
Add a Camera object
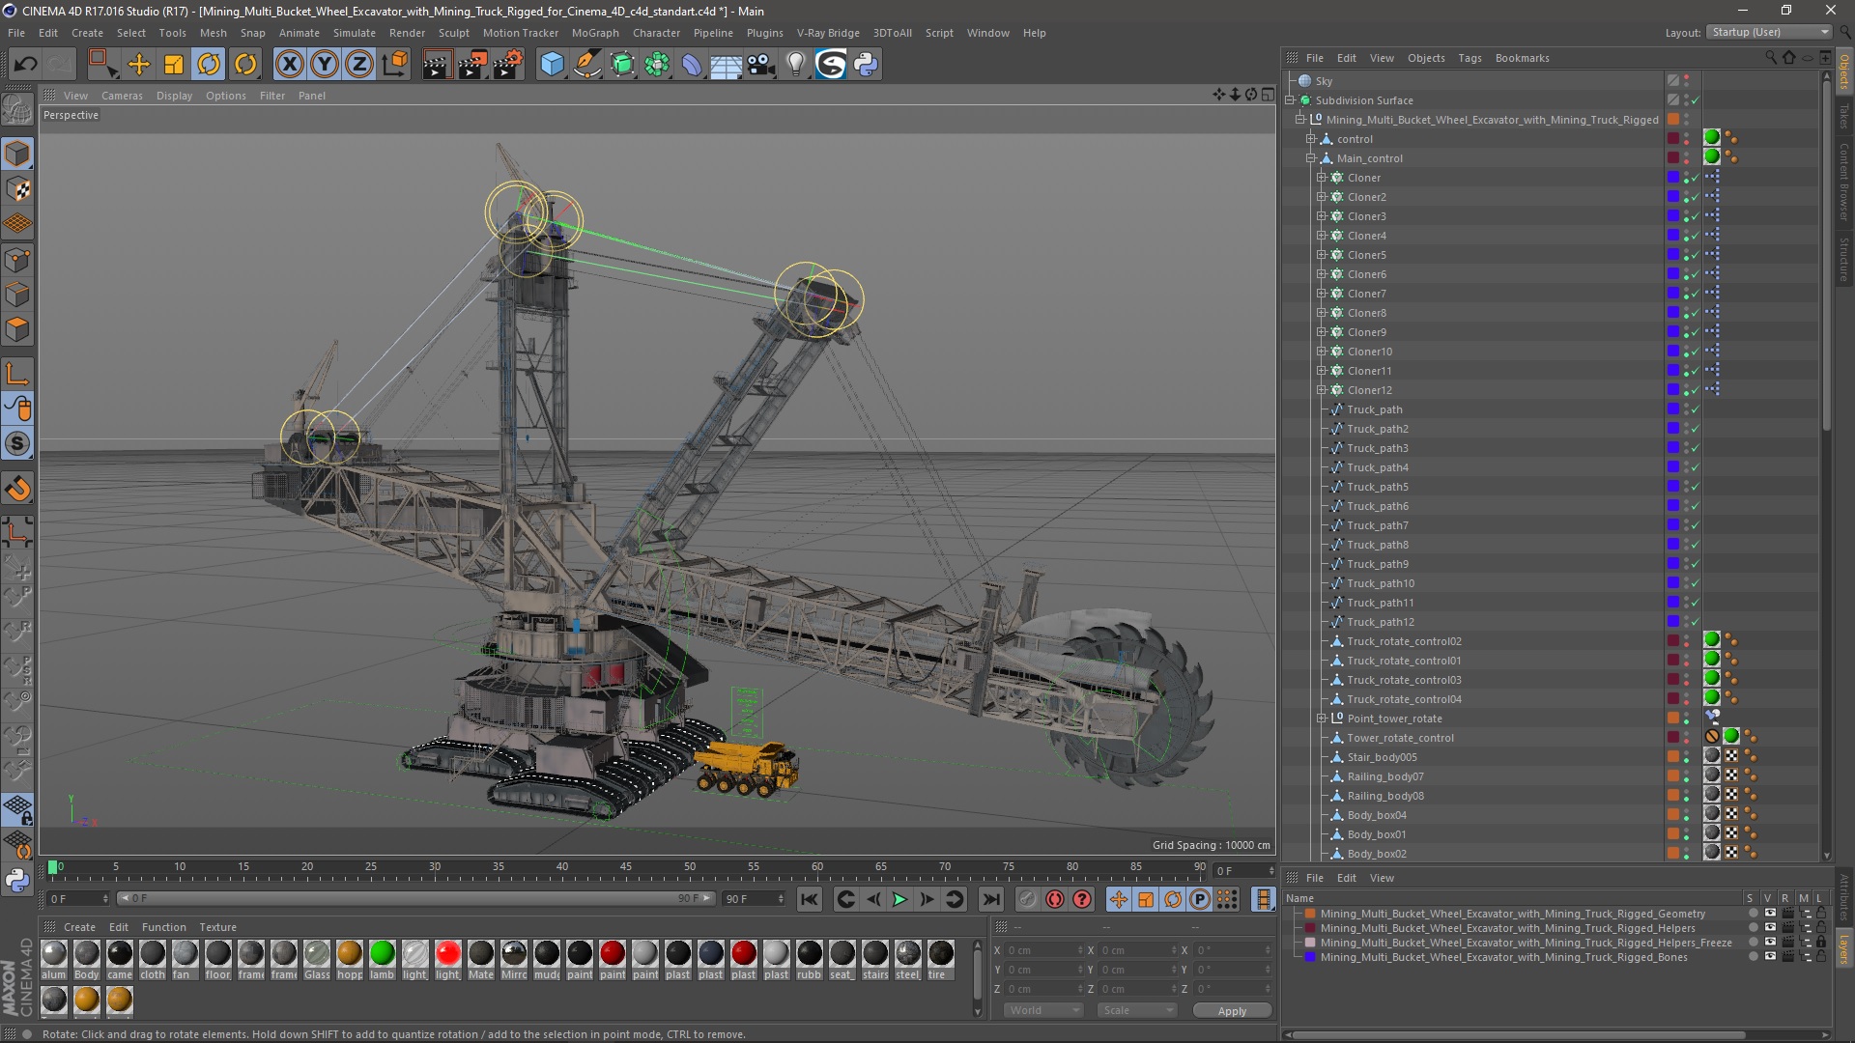pos(761,65)
